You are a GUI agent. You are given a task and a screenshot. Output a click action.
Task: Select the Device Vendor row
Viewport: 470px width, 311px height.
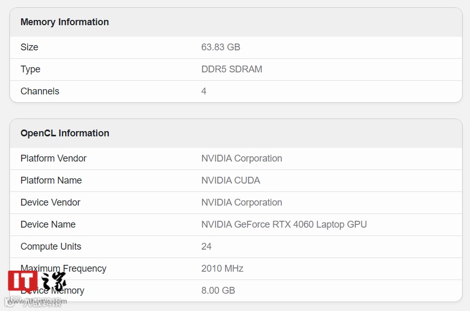click(x=50, y=202)
